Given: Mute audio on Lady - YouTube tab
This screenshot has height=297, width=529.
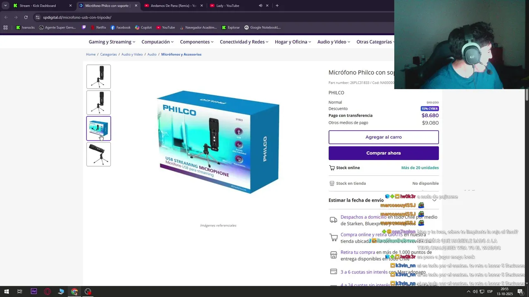Looking at the screenshot, I should pyautogui.click(x=260, y=6).
